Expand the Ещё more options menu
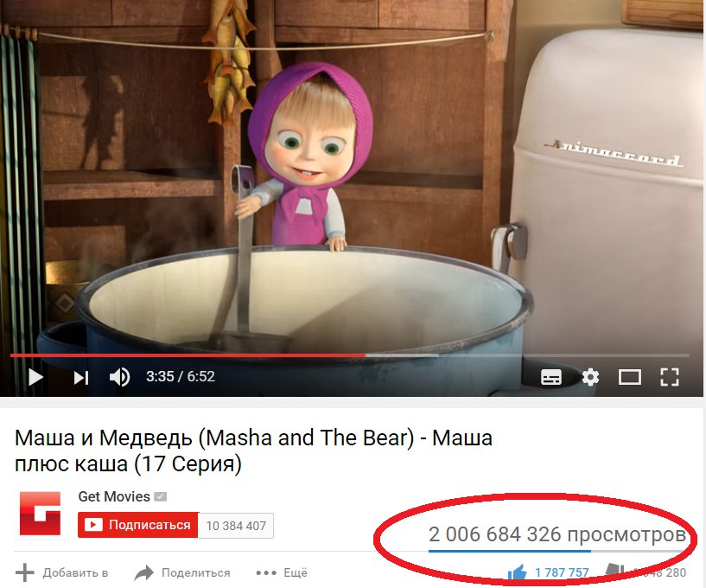 click(x=282, y=572)
